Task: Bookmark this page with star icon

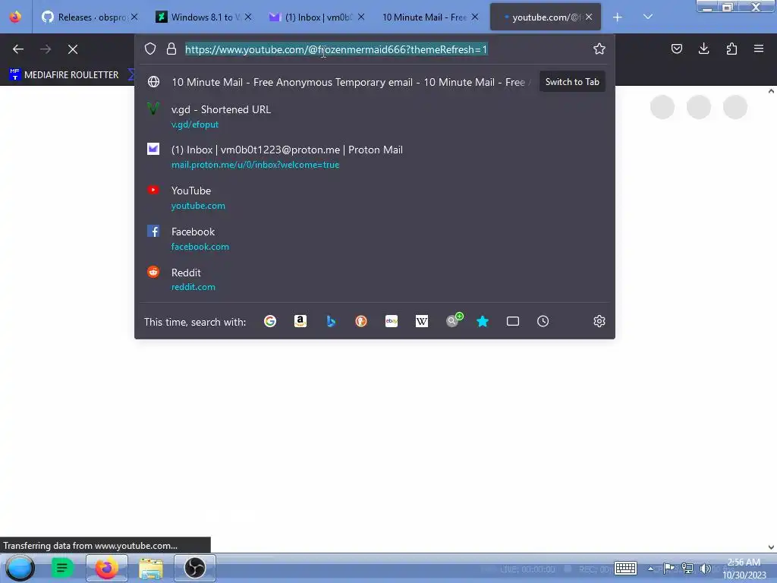Action: [x=599, y=49]
